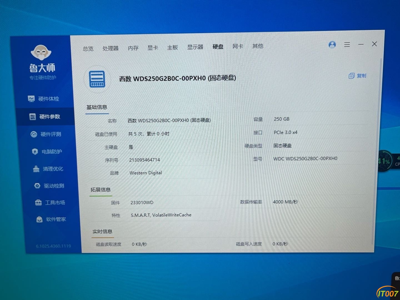
Task: Open the 内存 memory tab
Action: pyautogui.click(x=133, y=48)
